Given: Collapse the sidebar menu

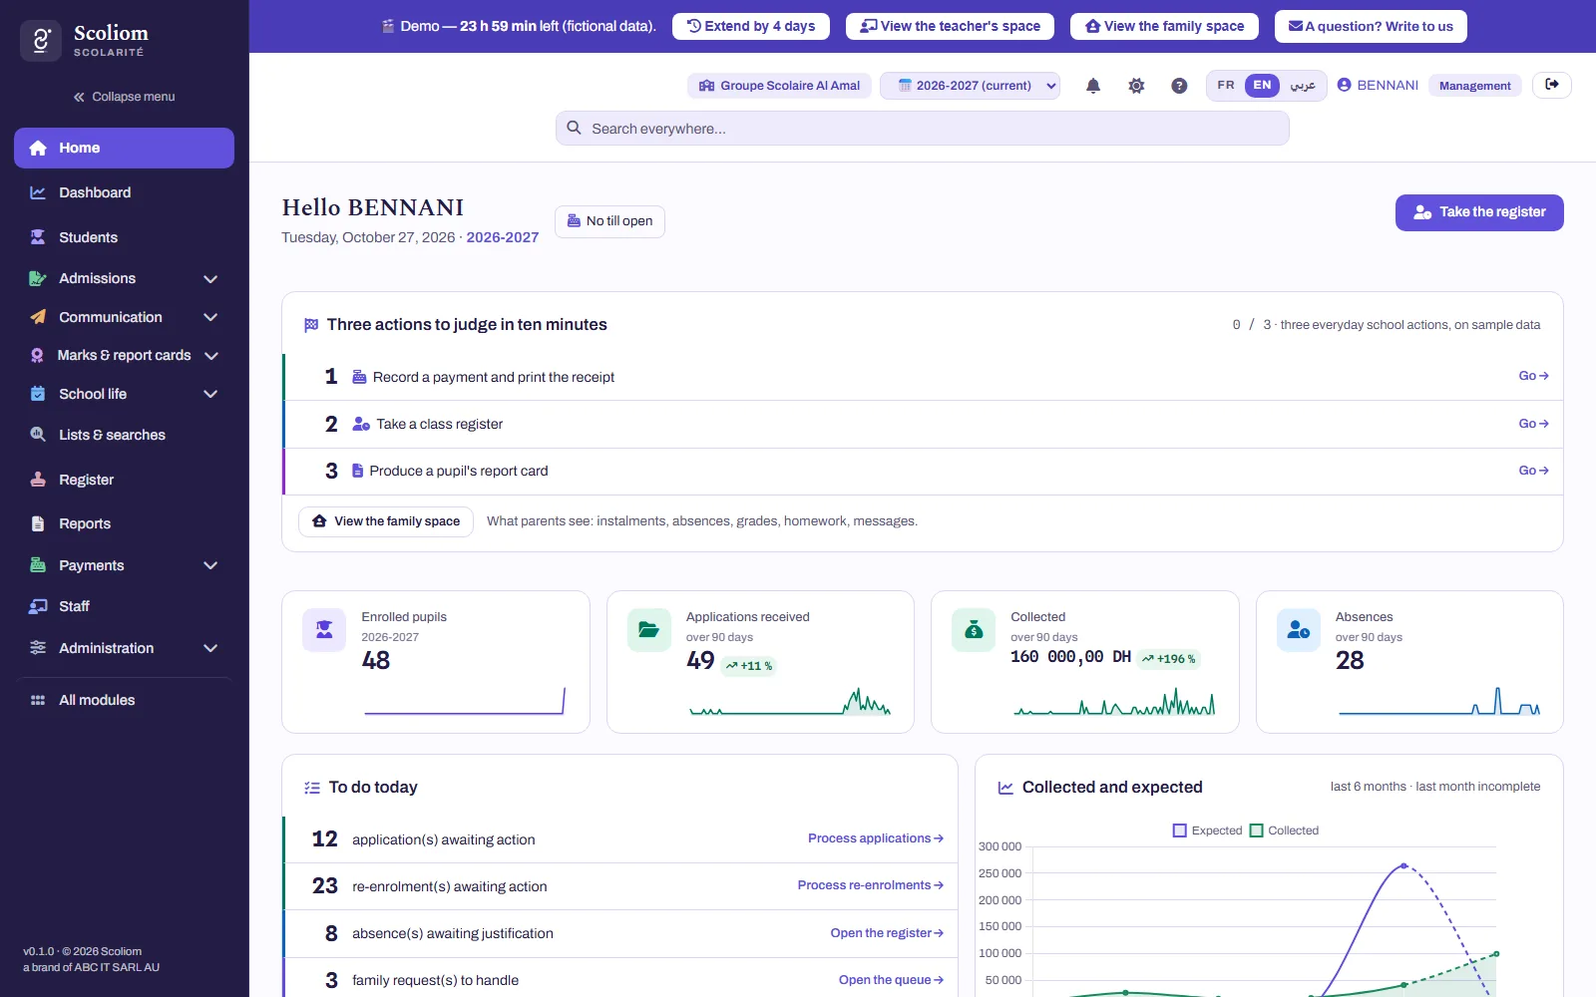Looking at the screenshot, I should point(124,97).
